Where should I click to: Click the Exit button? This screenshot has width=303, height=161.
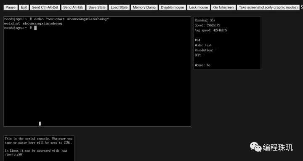tap(24, 7)
